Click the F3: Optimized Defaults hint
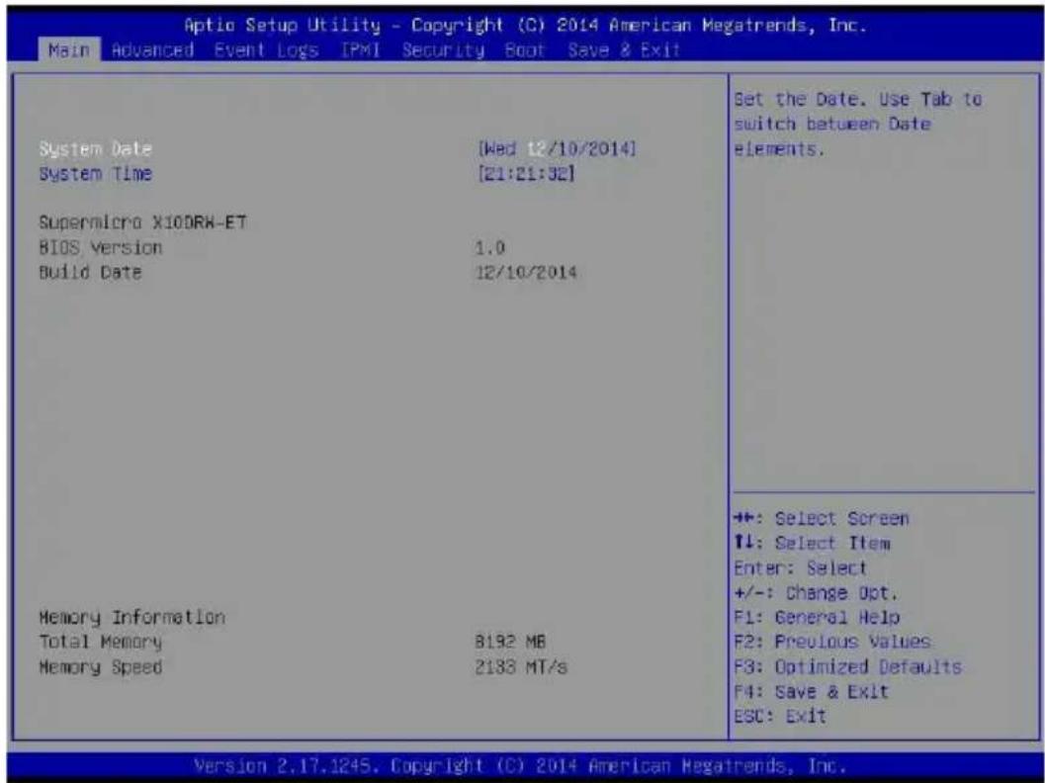The height and width of the screenshot is (783, 1045). tap(847, 667)
